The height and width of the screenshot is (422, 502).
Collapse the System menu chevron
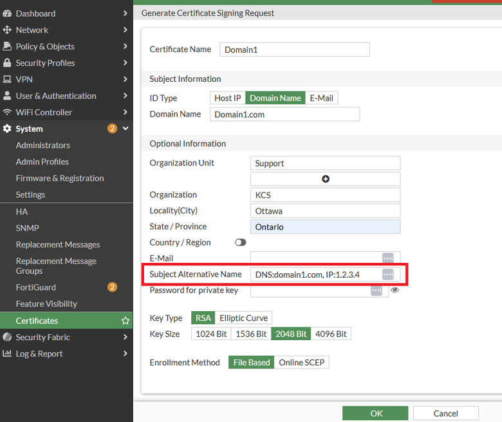126,128
